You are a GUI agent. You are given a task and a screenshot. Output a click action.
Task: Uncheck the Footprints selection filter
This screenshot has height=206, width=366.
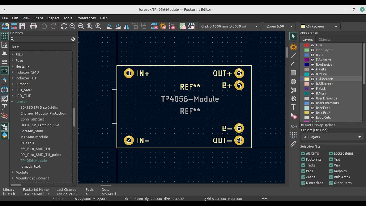click(303, 159)
